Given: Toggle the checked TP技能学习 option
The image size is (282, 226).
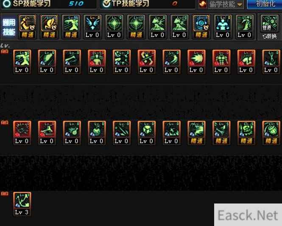Looking at the screenshot, I should point(106,3).
